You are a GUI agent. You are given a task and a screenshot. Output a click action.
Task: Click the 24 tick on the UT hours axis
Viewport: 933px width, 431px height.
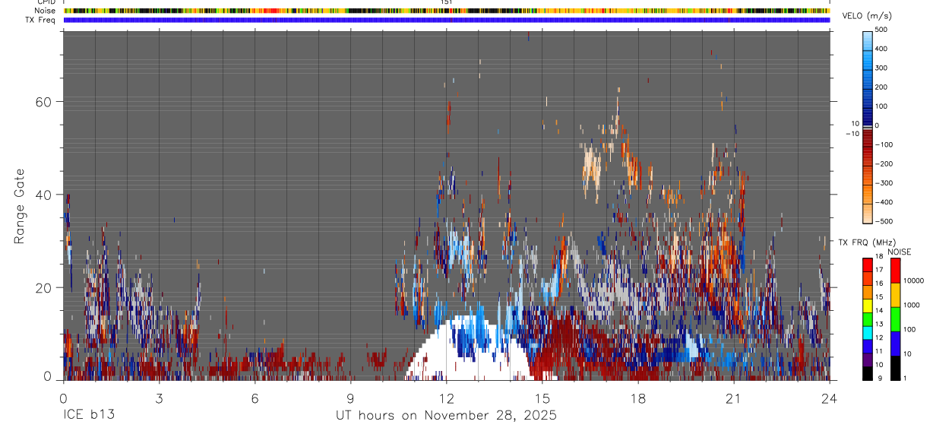coord(830,398)
